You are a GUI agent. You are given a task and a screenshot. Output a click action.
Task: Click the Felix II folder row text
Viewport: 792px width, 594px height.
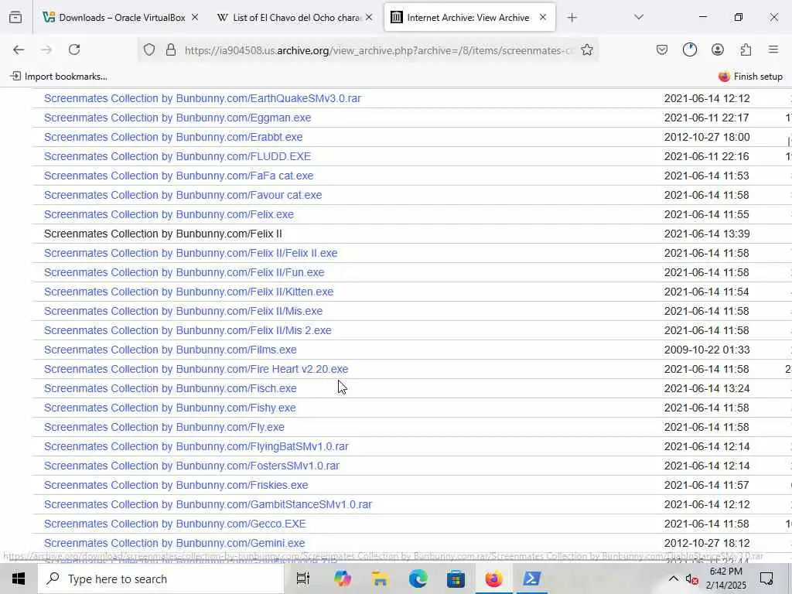click(x=162, y=234)
